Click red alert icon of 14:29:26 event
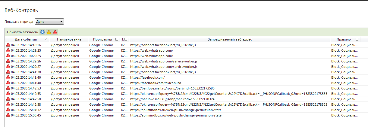 pos(8,61)
